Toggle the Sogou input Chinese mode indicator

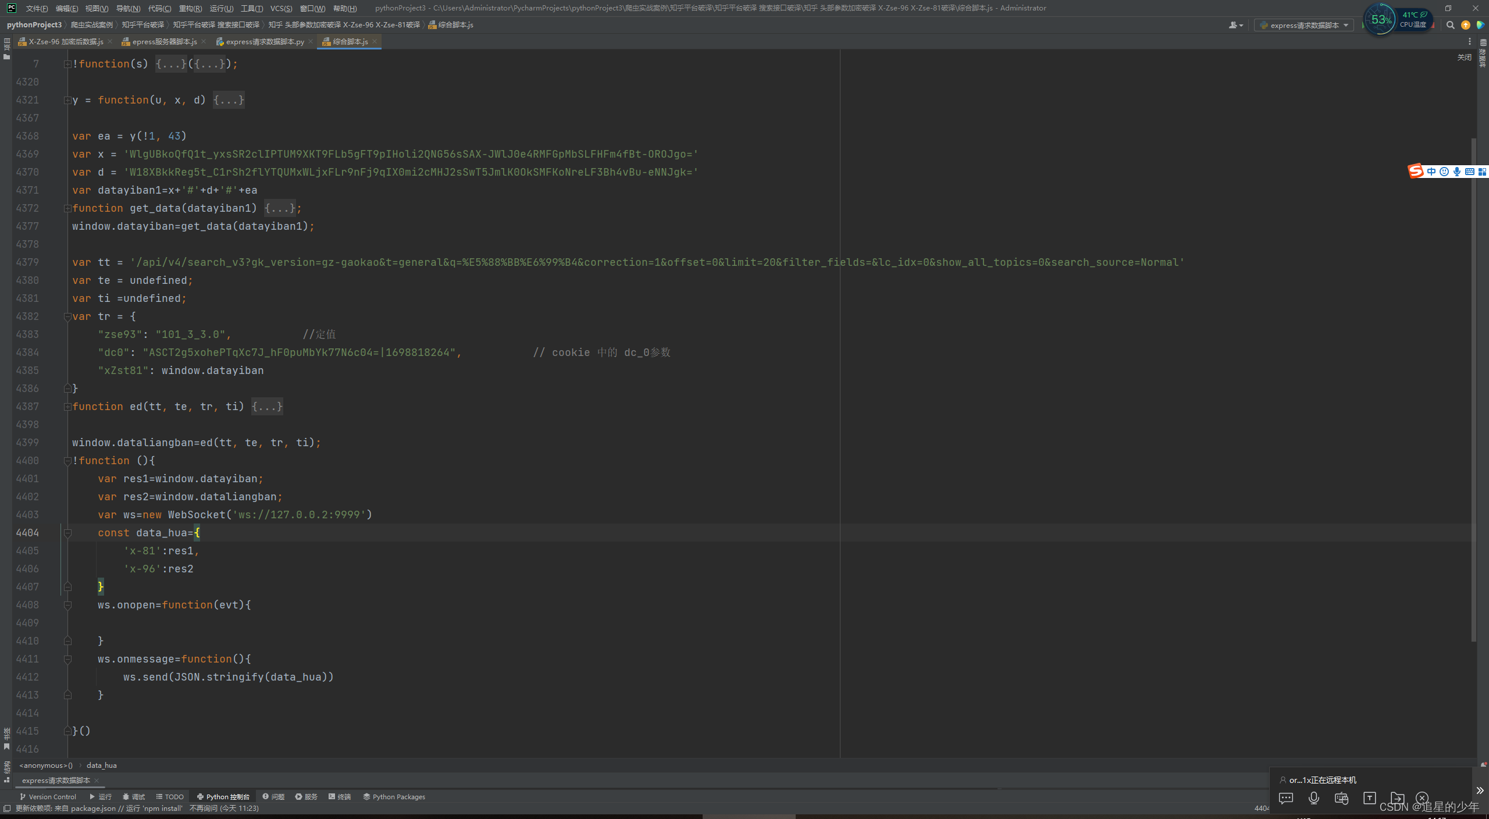(1431, 172)
